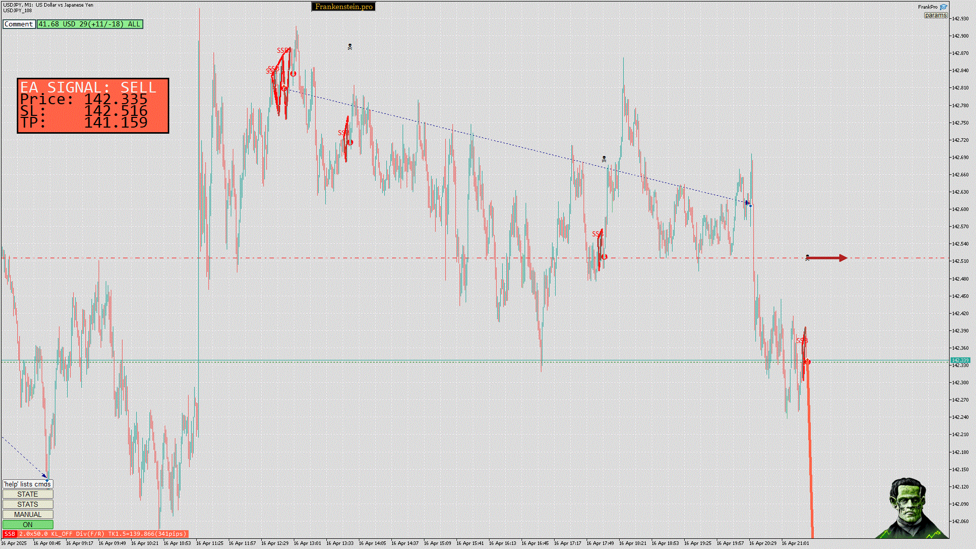
Task: Click the 'help' lists cmds input box
Action: (x=27, y=484)
